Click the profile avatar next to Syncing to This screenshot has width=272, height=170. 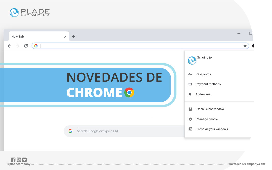[192, 60]
